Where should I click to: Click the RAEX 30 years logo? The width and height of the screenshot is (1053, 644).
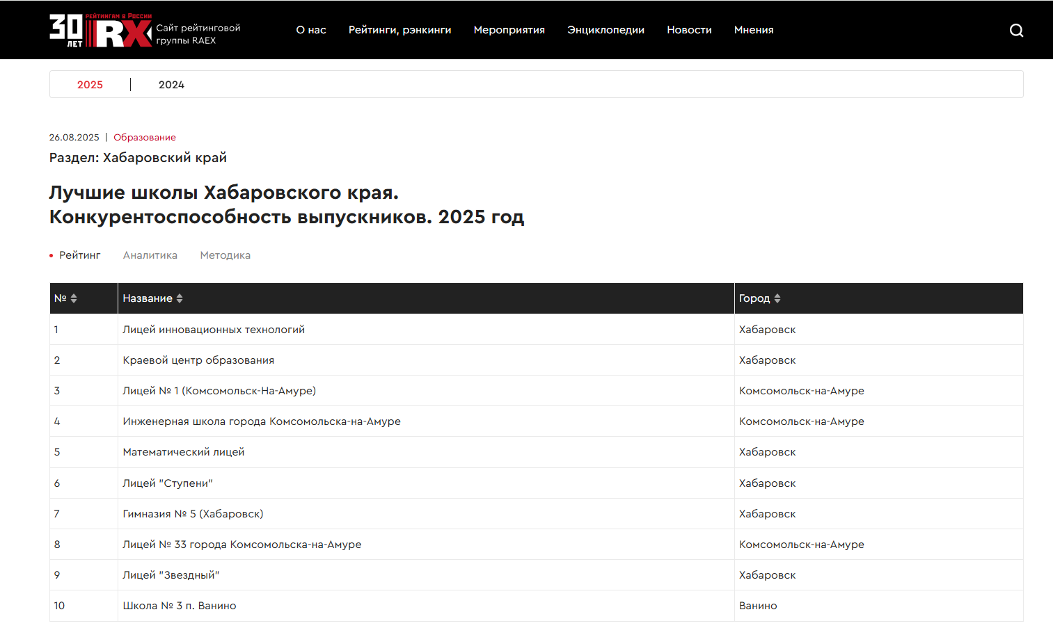click(x=101, y=31)
